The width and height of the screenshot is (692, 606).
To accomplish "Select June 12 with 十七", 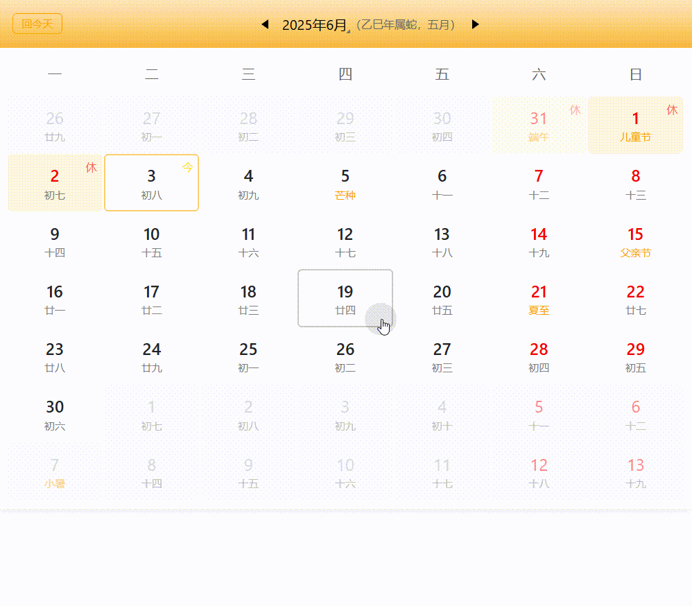I will click(345, 241).
